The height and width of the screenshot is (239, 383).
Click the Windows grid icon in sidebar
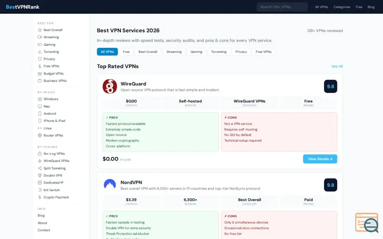coord(40,99)
